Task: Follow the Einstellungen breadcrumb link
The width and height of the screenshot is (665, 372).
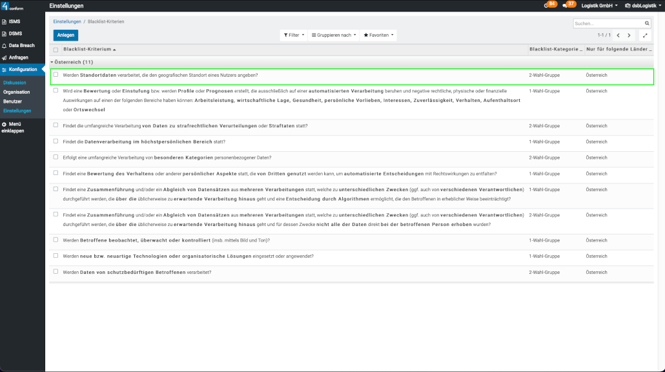Action: 67,21
